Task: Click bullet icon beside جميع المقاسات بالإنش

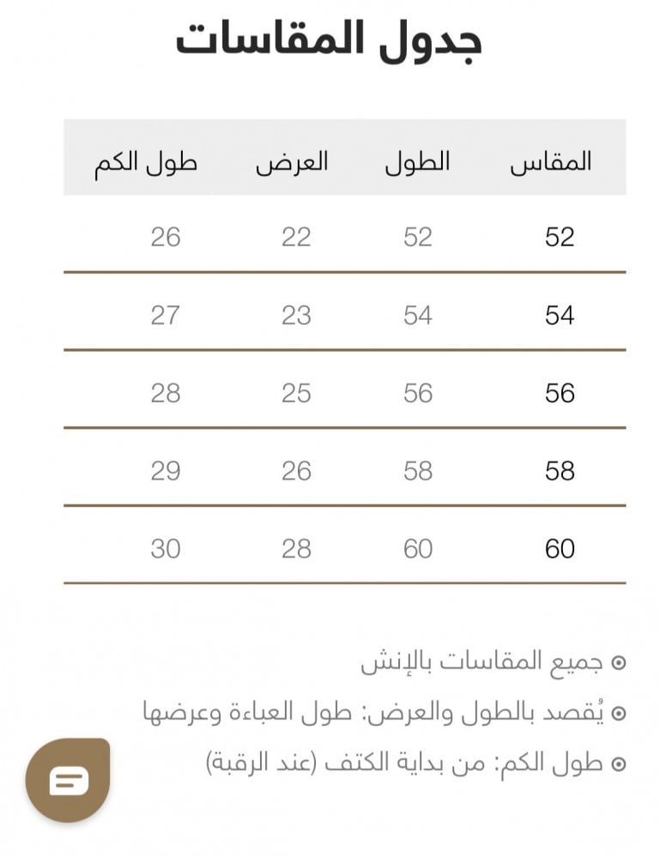Action: point(619,663)
